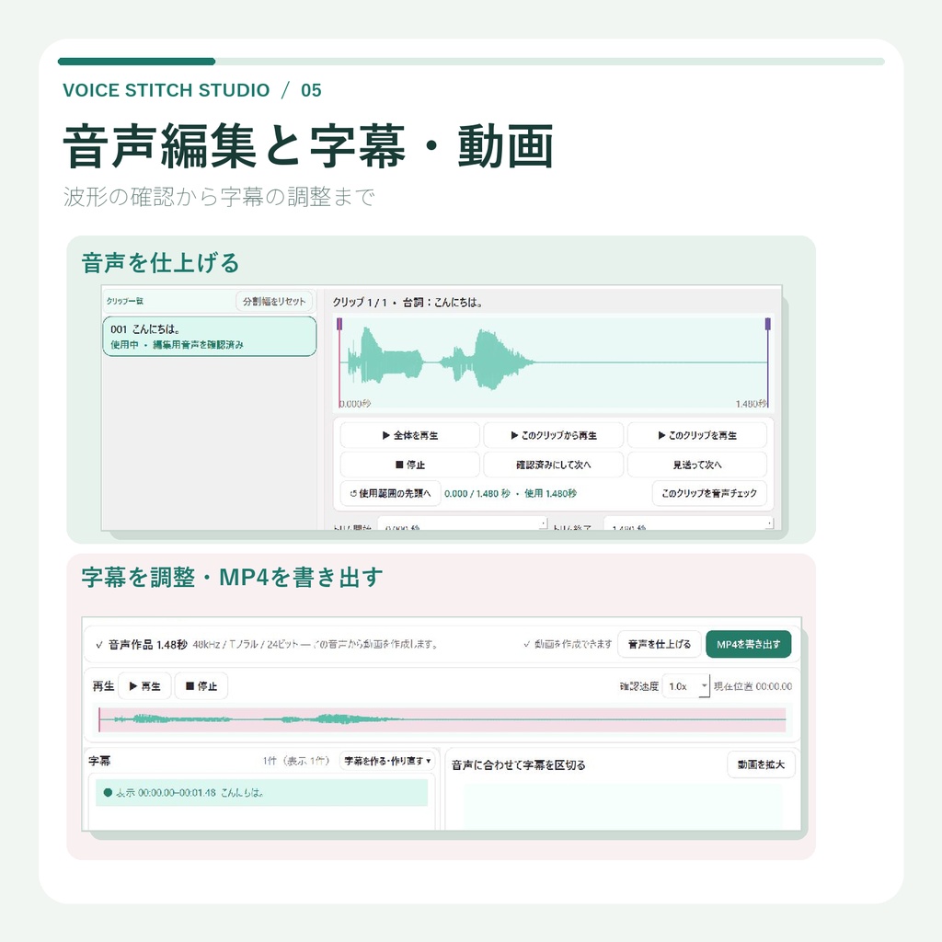
Task: Select clip 001 こんにちは。 in clip list
Action: point(210,337)
